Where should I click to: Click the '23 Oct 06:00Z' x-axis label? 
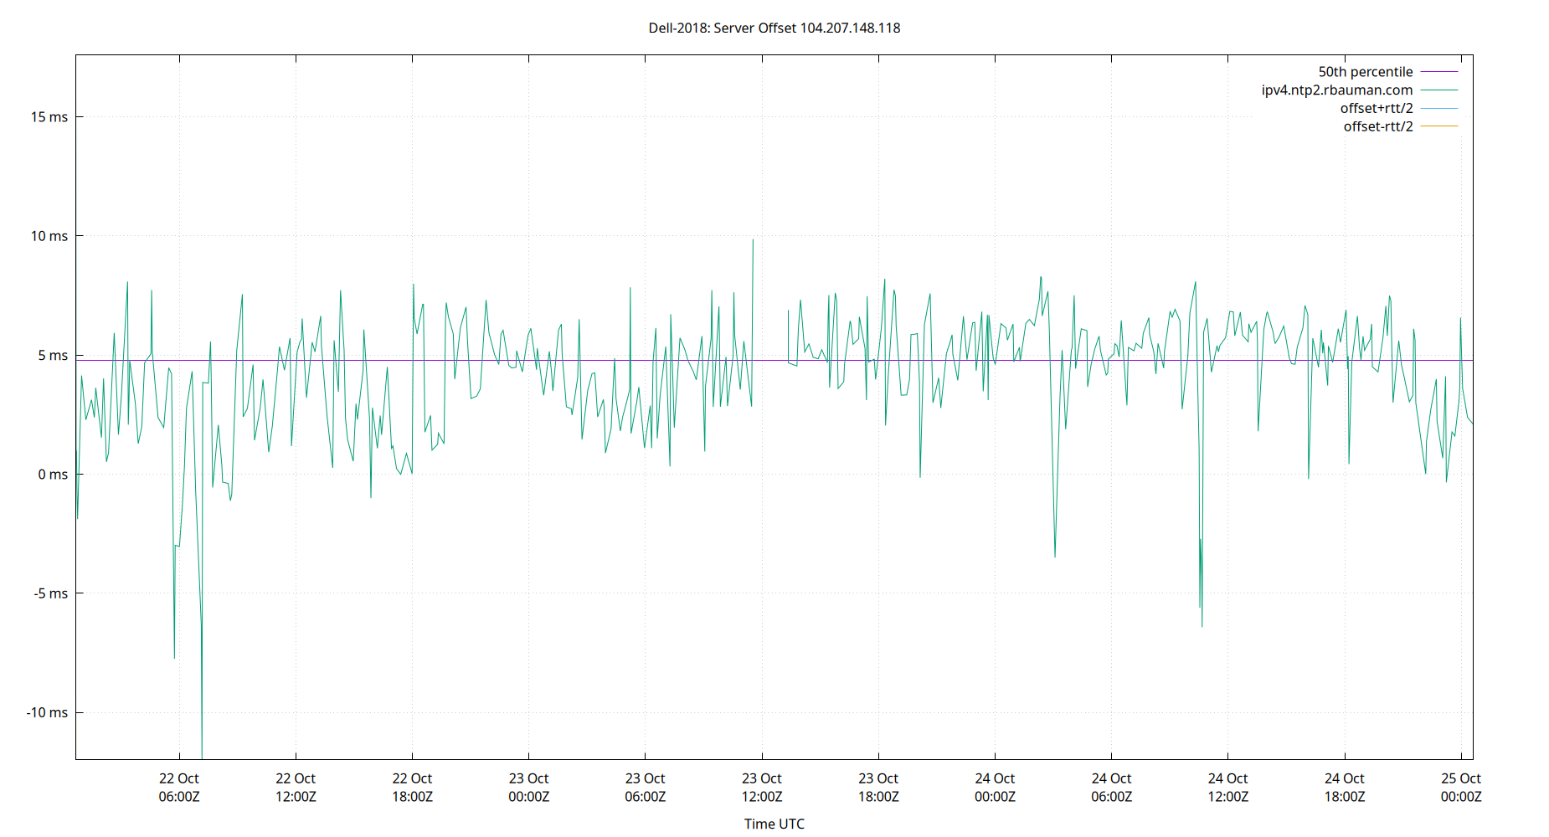(x=645, y=788)
